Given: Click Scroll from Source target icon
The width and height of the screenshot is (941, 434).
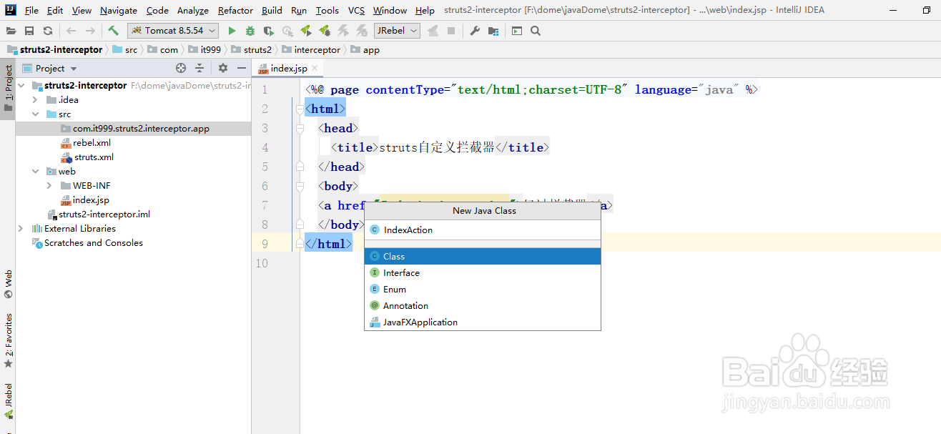Looking at the screenshot, I should click(181, 68).
